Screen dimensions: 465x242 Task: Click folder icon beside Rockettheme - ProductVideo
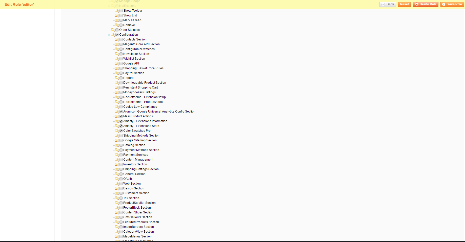[117, 102]
